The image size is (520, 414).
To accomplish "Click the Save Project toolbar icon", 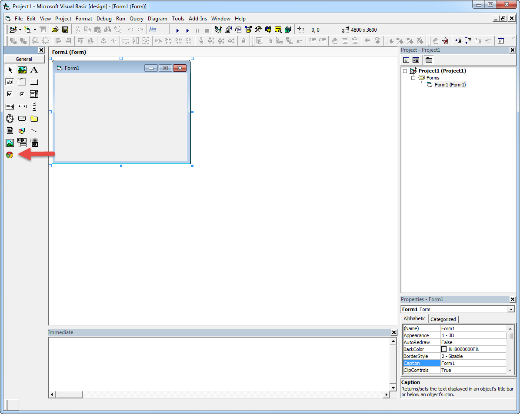I will click(x=65, y=30).
